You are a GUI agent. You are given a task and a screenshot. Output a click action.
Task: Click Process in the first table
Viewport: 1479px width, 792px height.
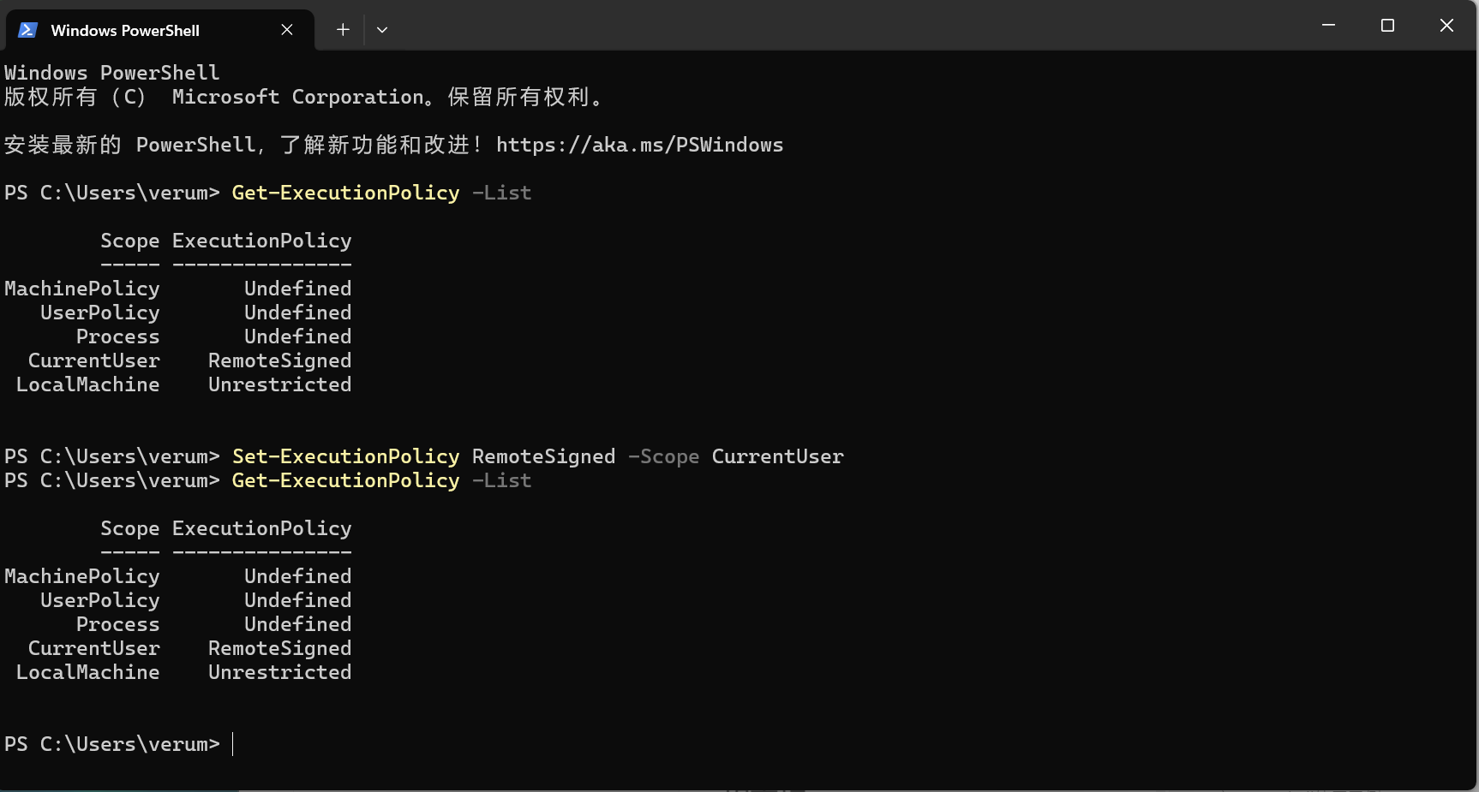click(x=118, y=336)
